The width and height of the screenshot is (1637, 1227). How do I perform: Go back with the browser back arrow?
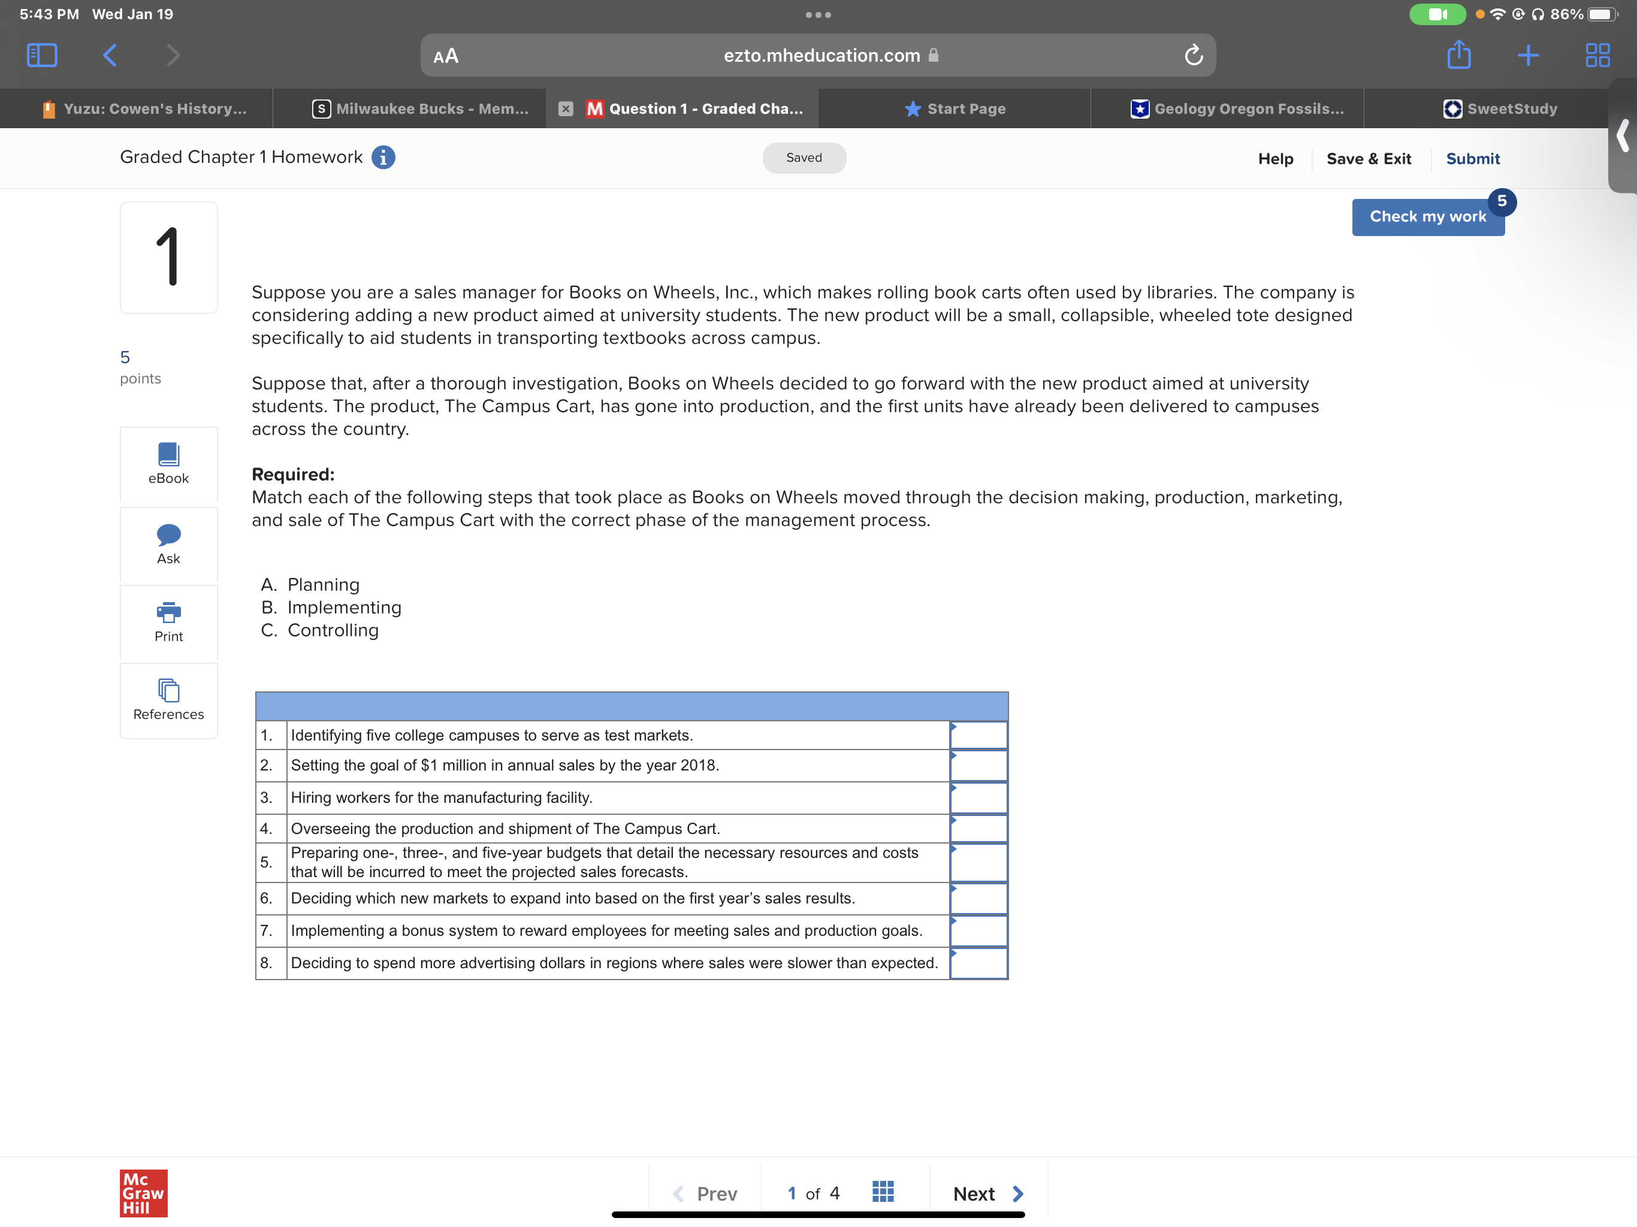(x=110, y=56)
